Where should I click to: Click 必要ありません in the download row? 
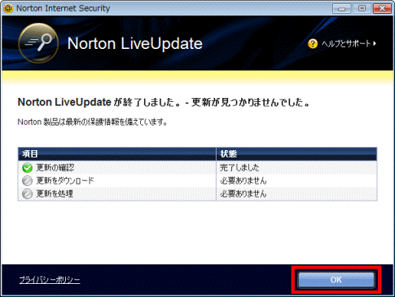pos(244,181)
